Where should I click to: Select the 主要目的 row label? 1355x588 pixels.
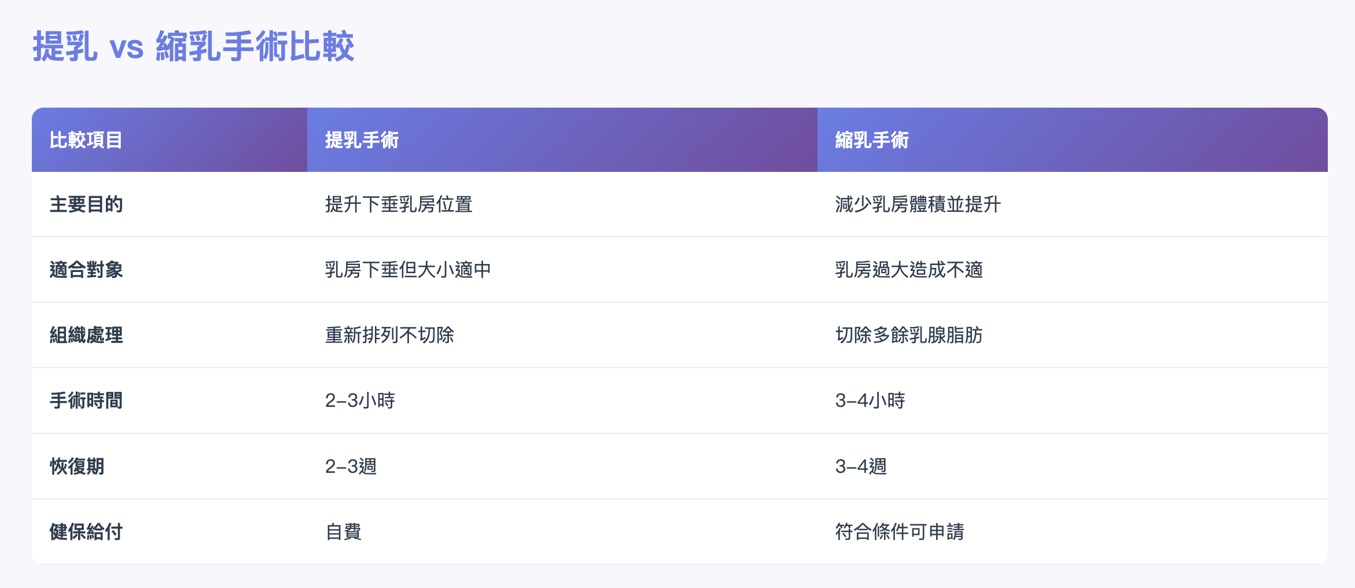[x=86, y=204]
